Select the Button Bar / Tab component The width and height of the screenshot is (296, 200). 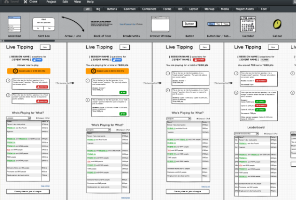(x=219, y=24)
